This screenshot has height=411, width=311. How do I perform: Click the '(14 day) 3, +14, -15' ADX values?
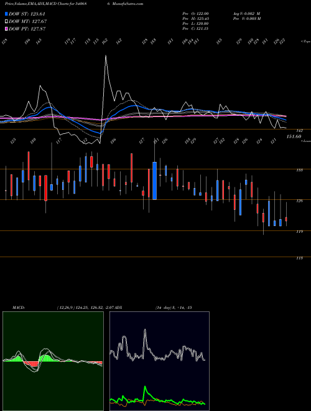point(174,308)
